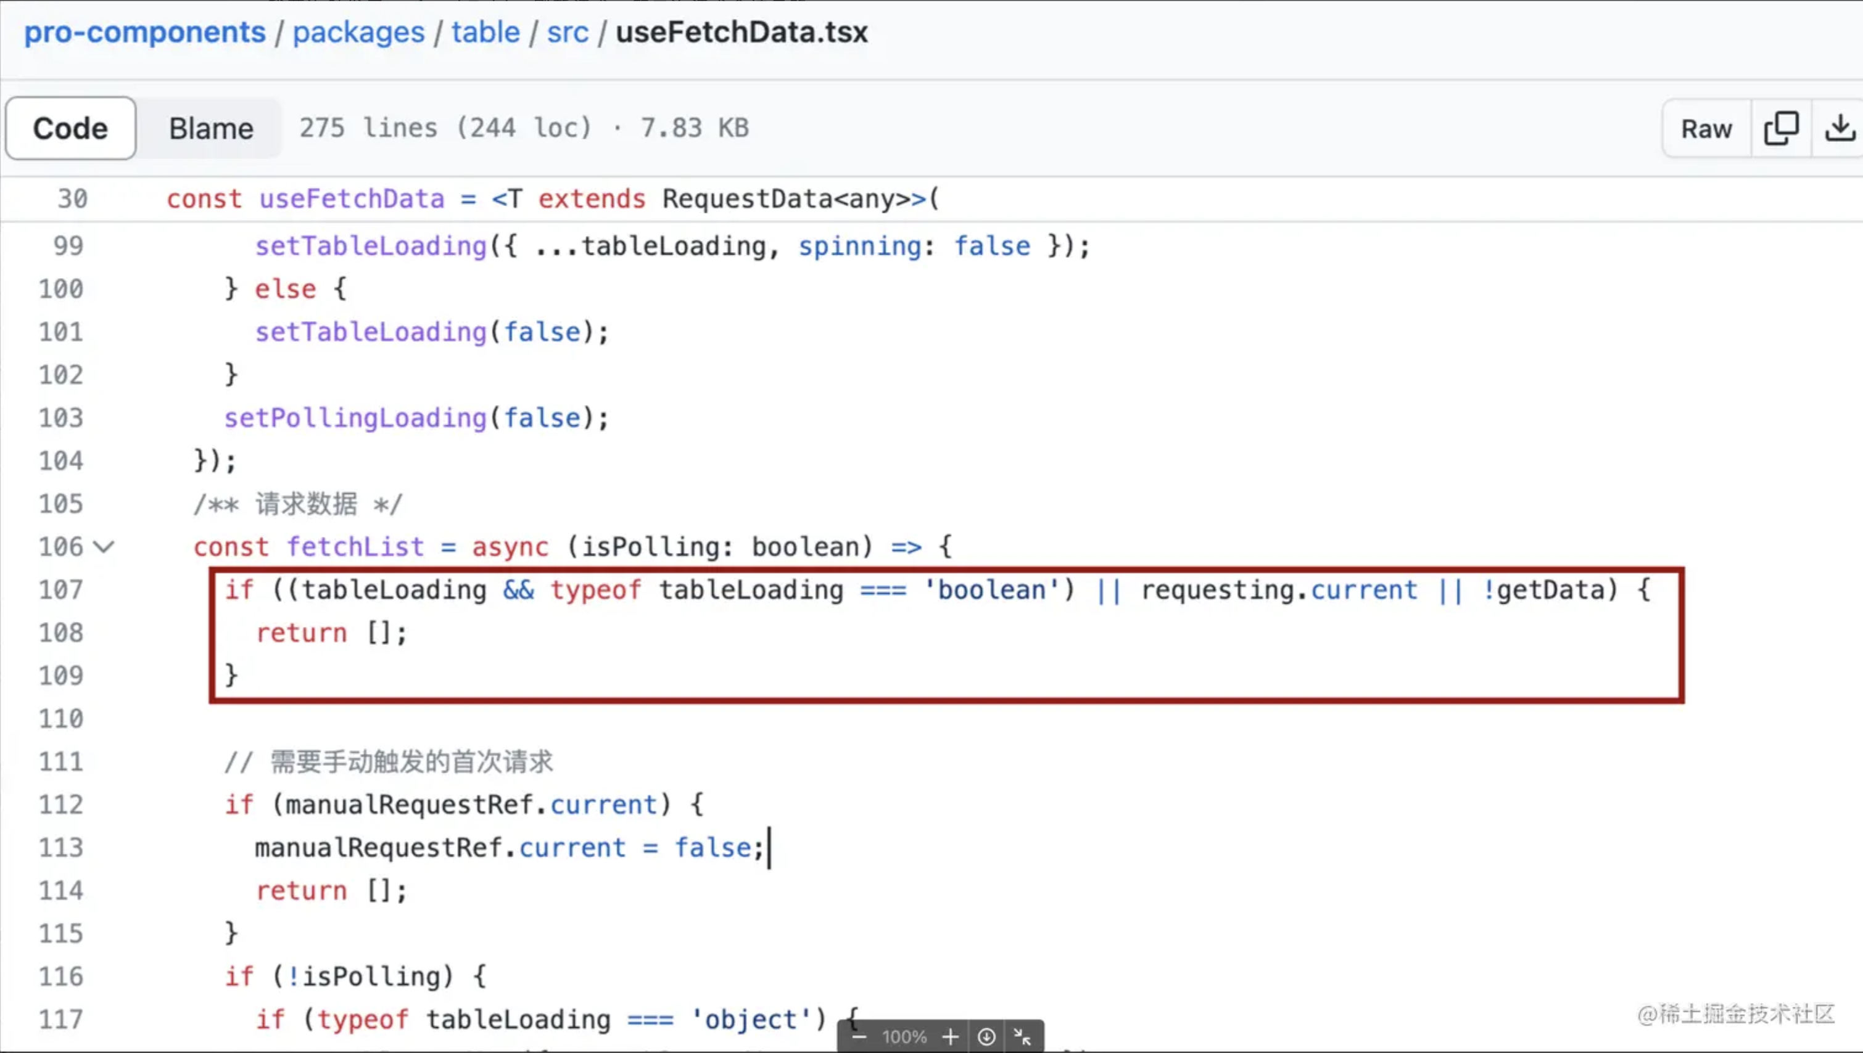Select the Code tab
1863x1053 pixels.
(x=70, y=129)
